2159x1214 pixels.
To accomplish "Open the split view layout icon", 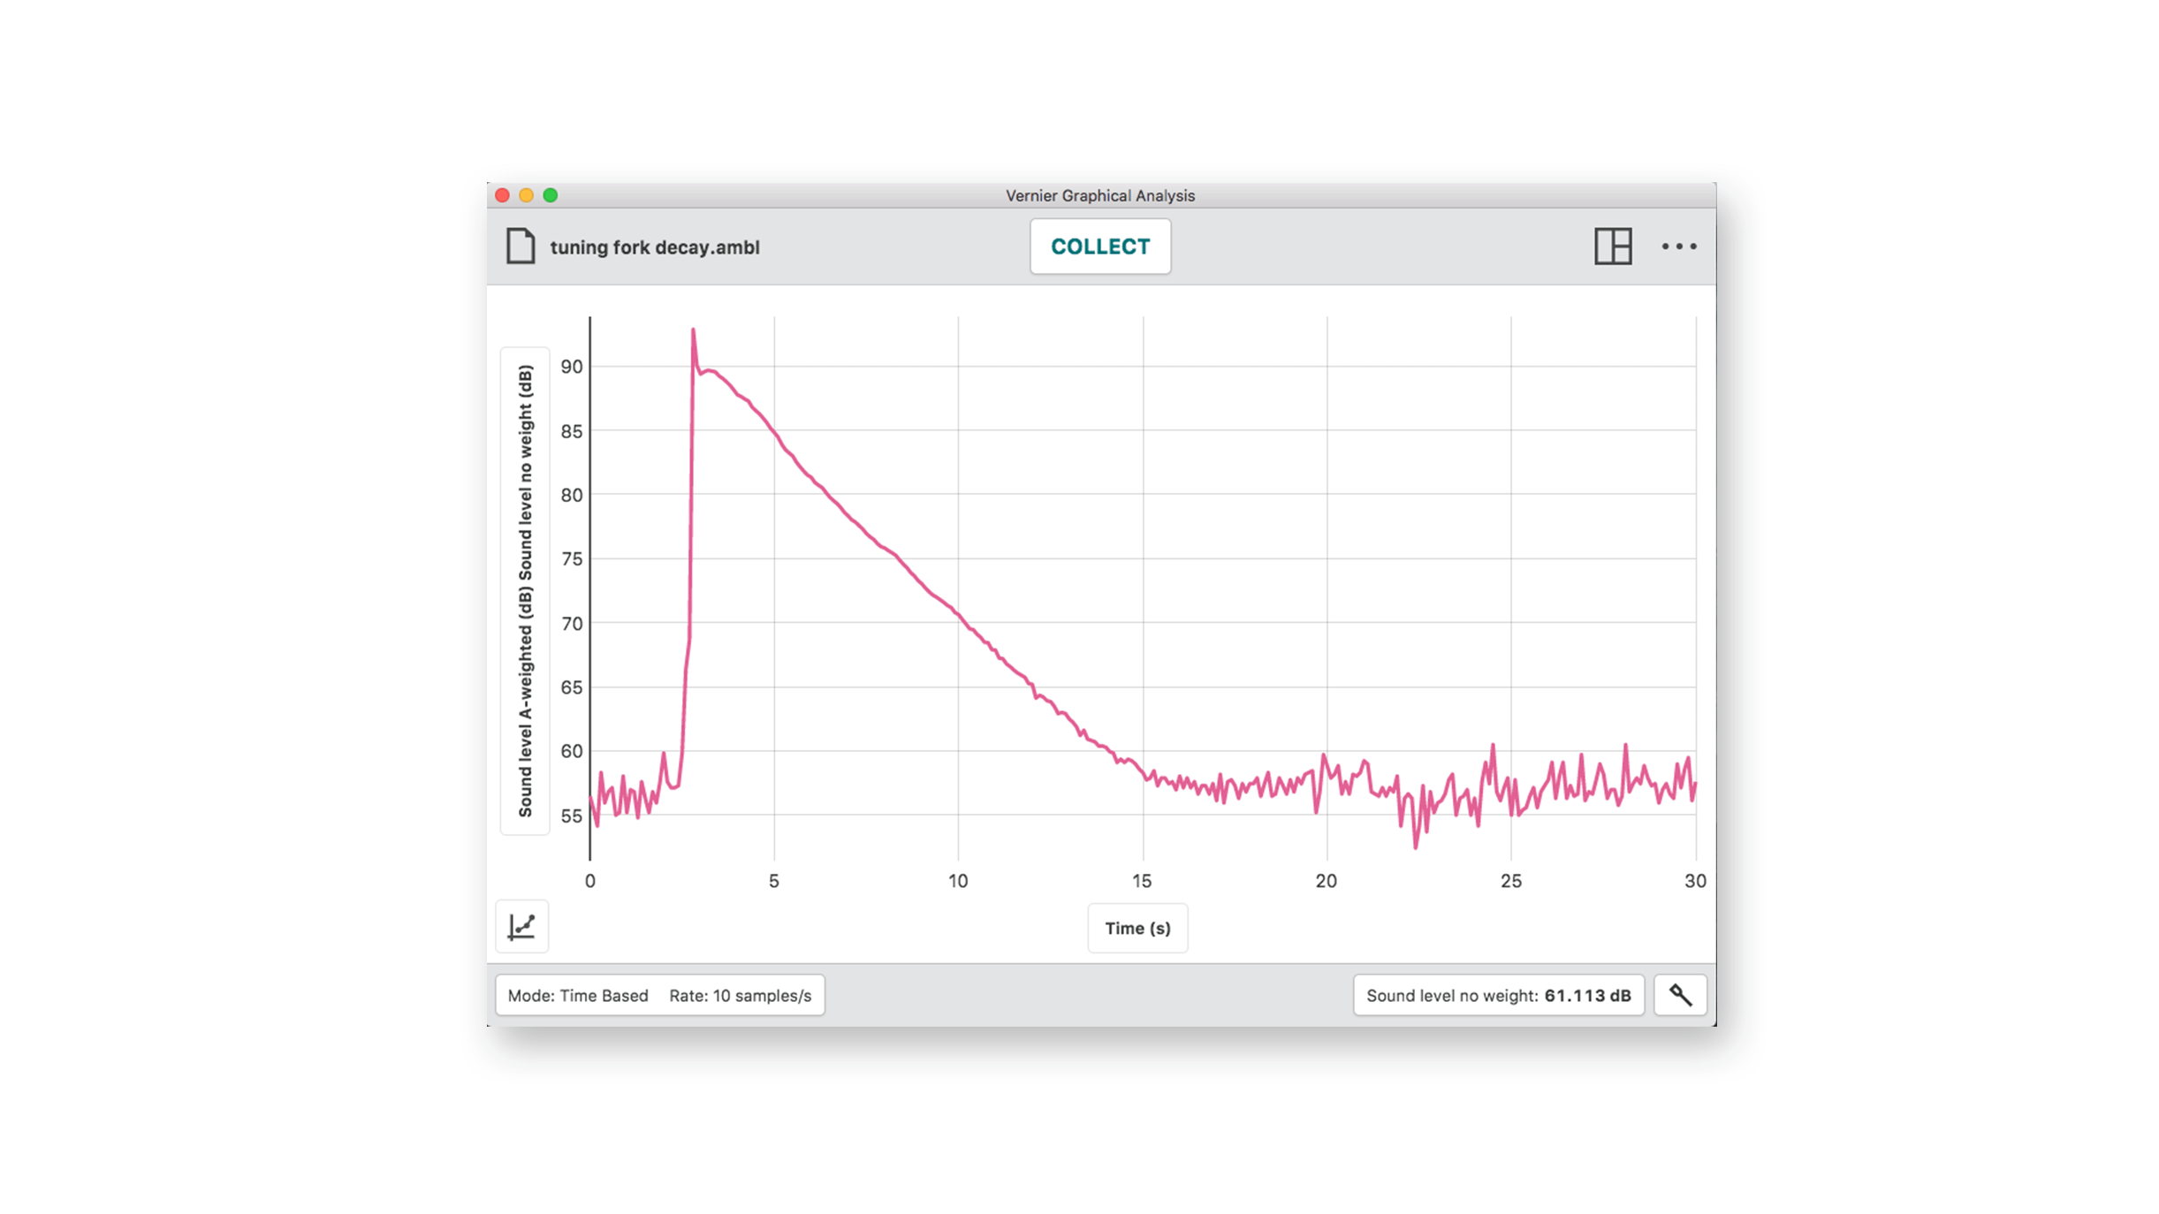I will coord(1613,247).
